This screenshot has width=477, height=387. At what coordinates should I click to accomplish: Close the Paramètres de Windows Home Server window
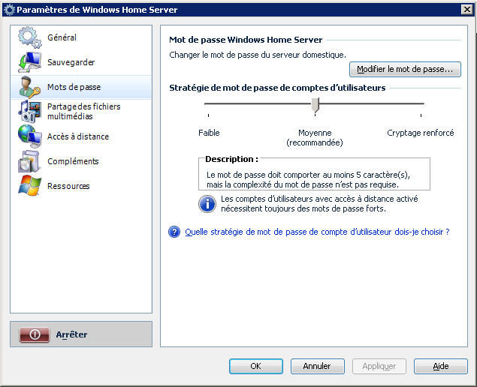click(466, 10)
